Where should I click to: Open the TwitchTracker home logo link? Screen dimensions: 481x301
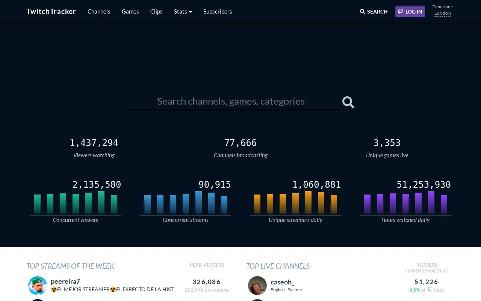(x=51, y=11)
